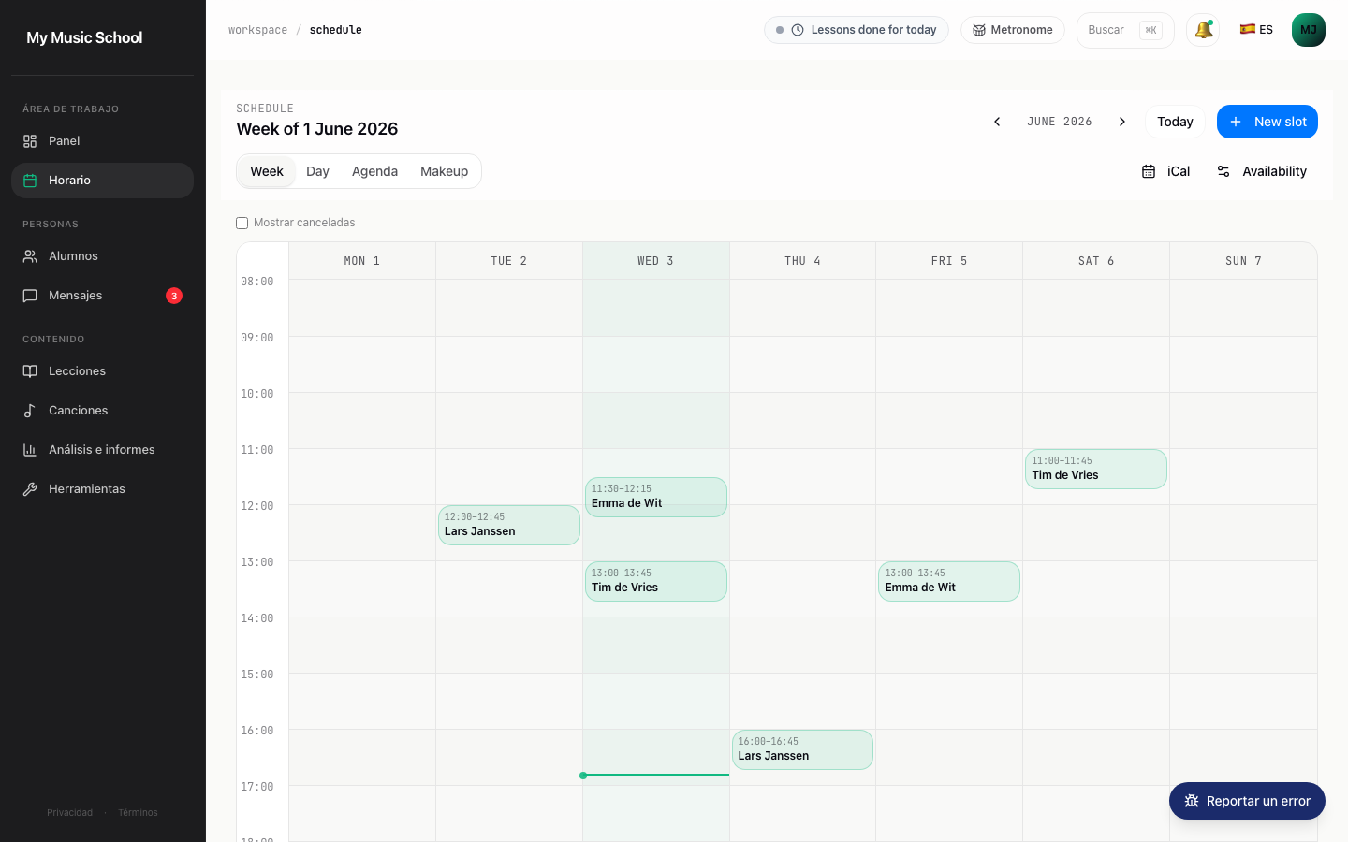Image resolution: width=1348 pixels, height=842 pixels.
Task: Click the iCal calendar icon
Action: click(1149, 171)
